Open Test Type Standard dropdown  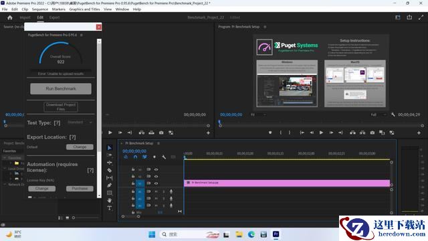tap(80, 123)
